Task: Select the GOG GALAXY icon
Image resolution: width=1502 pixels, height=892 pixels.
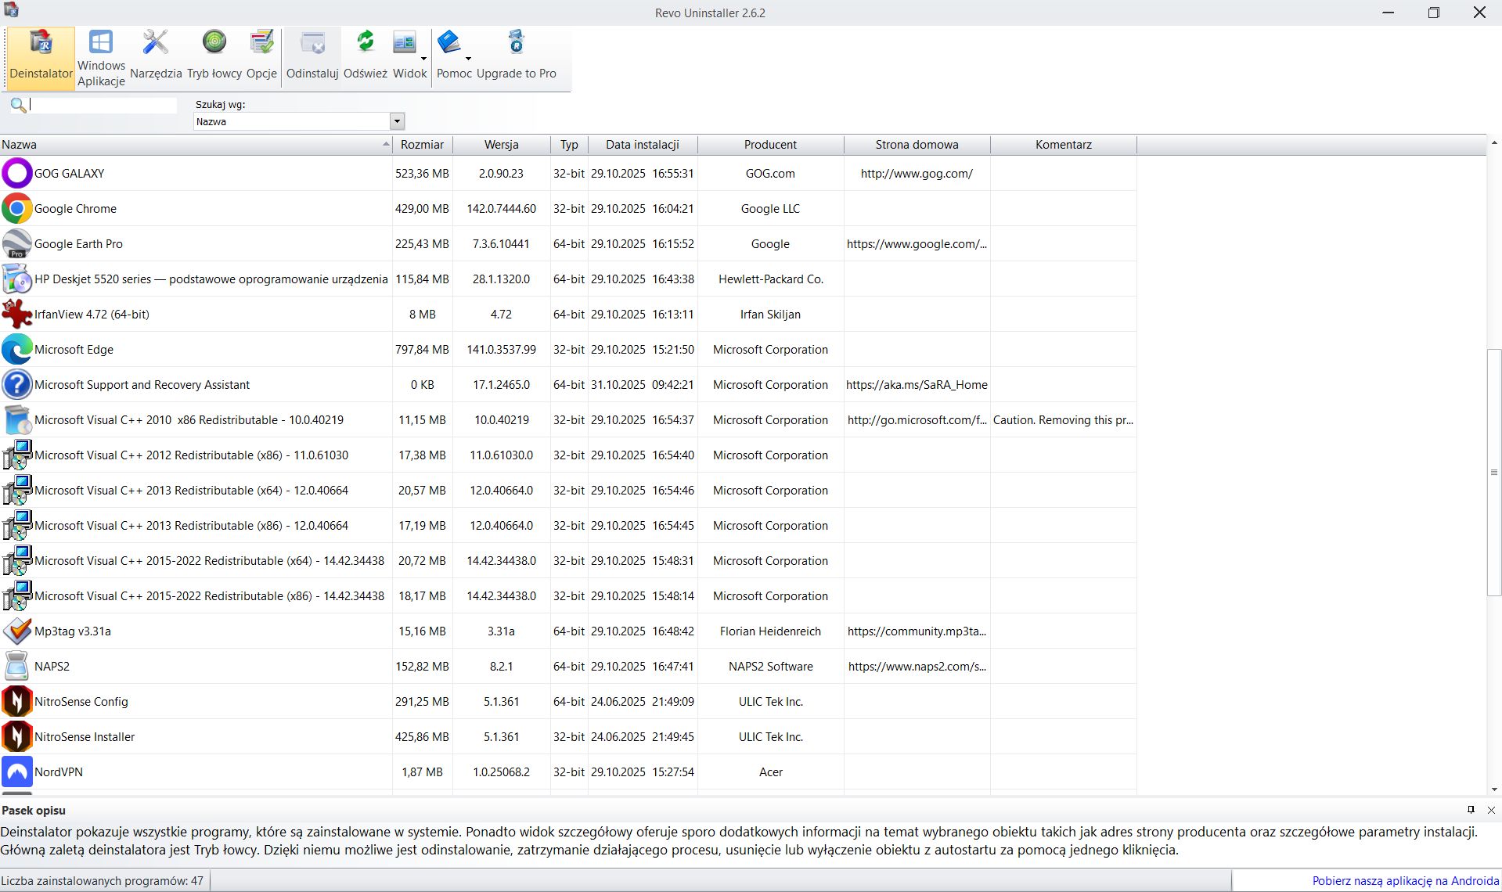Action: point(16,174)
